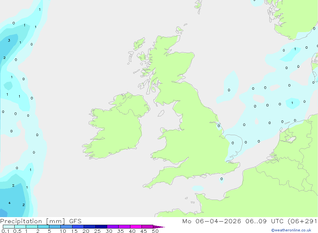Click the legend scale label "15"
318x233 pixels.
click(x=74, y=231)
